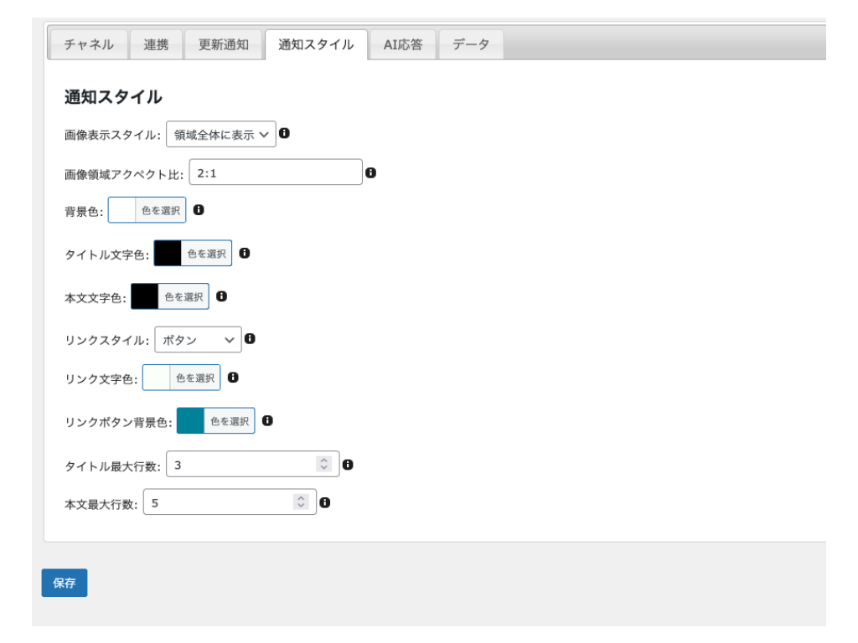Switch to データ tab

[x=471, y=45]
